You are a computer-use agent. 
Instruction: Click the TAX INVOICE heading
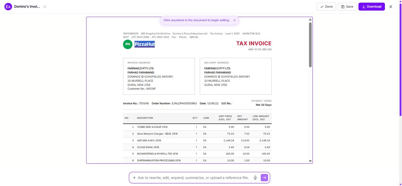click(x=254, y=43)
